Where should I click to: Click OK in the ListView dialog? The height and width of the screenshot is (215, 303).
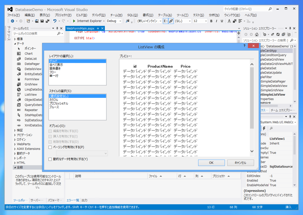coord(211,163)
